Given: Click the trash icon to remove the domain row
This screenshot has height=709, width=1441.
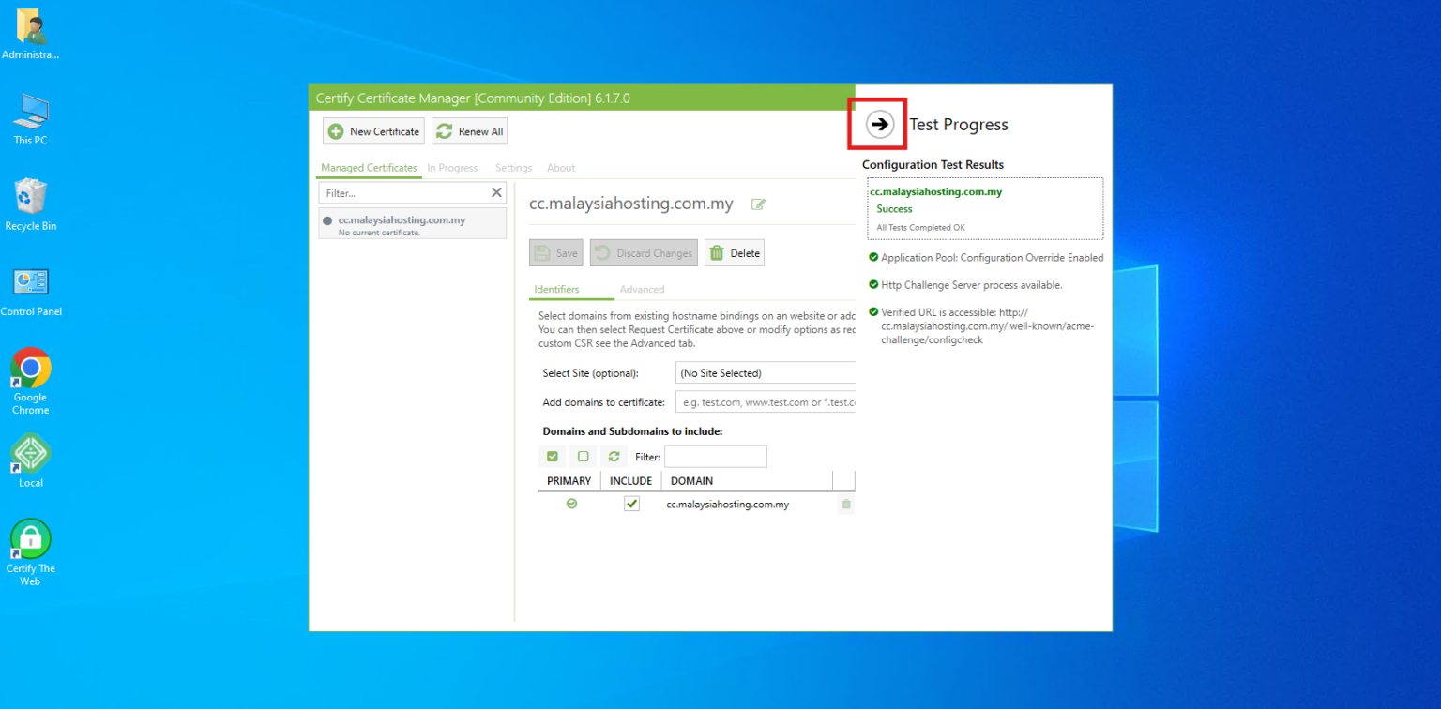Looking at the screenshot, I should click(845, 504).
